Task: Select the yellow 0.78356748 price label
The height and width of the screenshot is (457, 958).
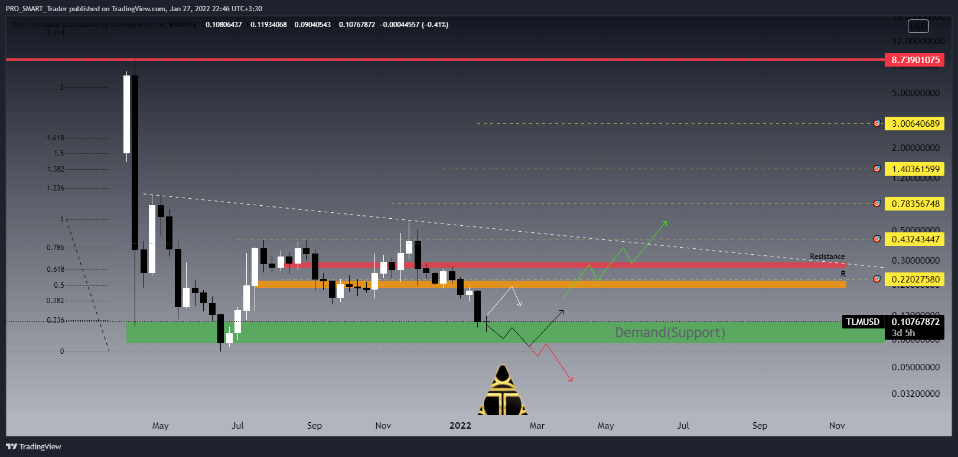Action: pos(914,204)
